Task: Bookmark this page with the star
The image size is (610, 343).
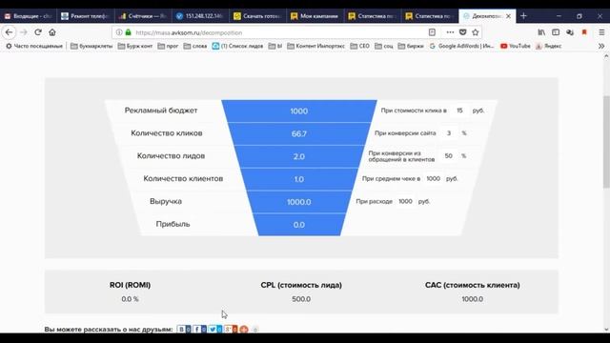Action: 475,32
